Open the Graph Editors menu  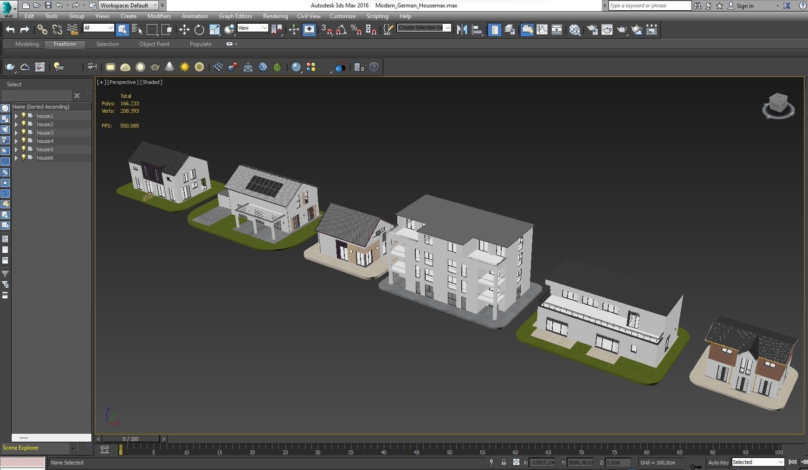coord(235,16)
